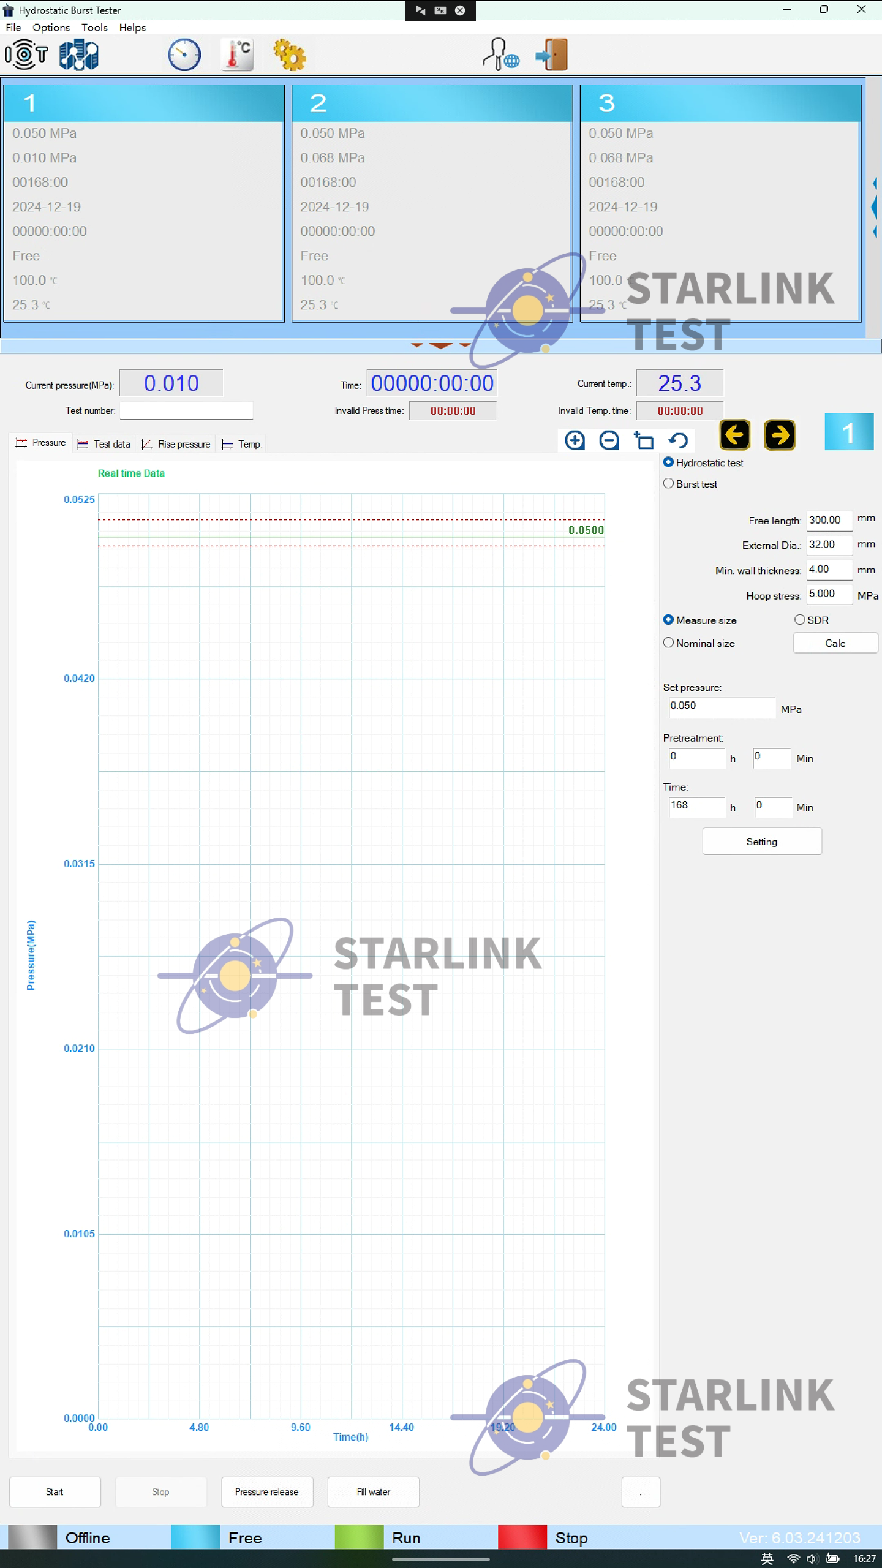Click the battery tray icon
The image size is (882, 1568).
click(x=833, y=1559)
